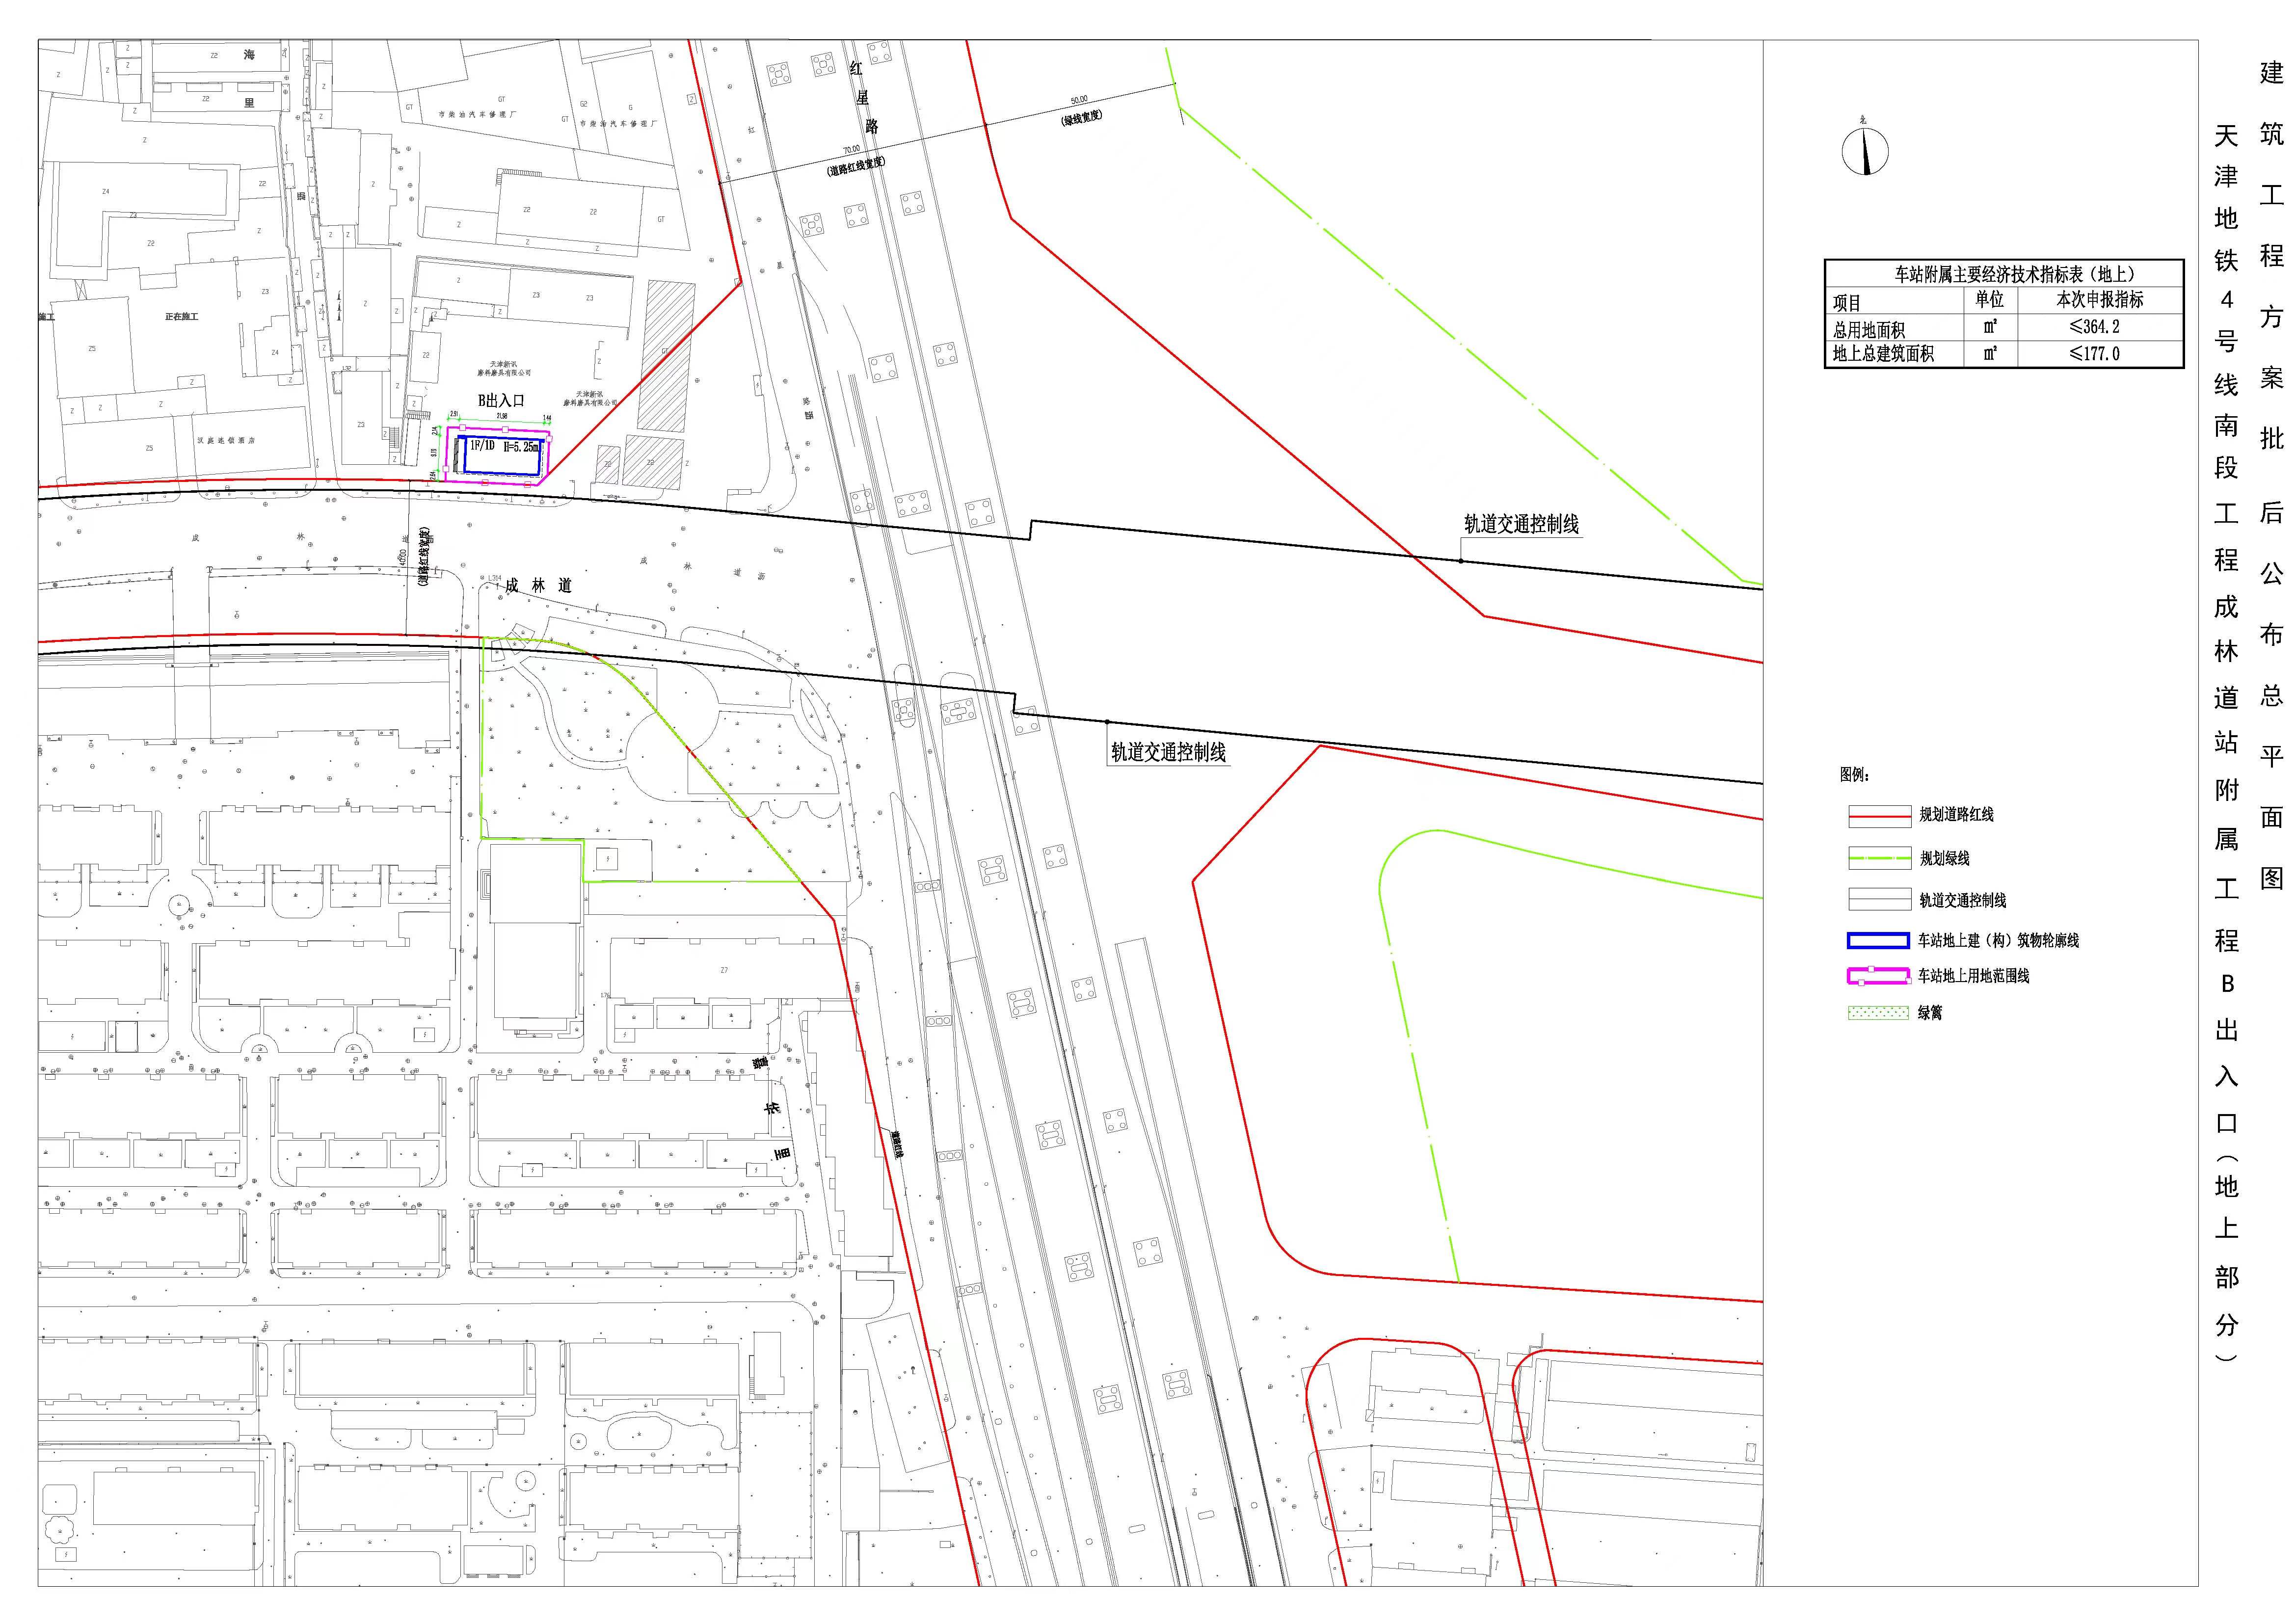Click the red 规划道路红线 legend swatch
This screenshot has width=2296, height=1624.
1879,816
